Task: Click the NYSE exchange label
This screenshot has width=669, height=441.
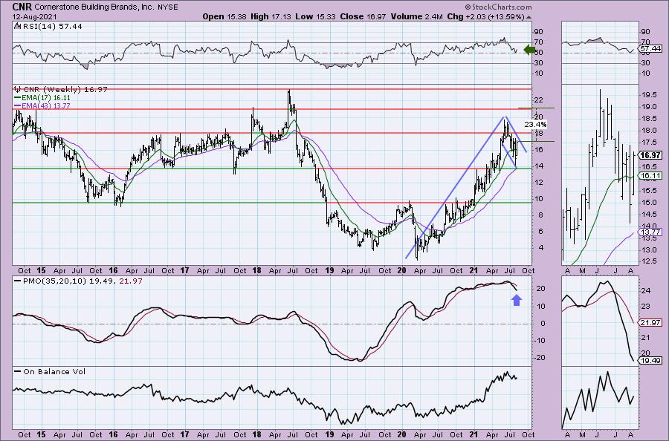Action: point(169,7)
